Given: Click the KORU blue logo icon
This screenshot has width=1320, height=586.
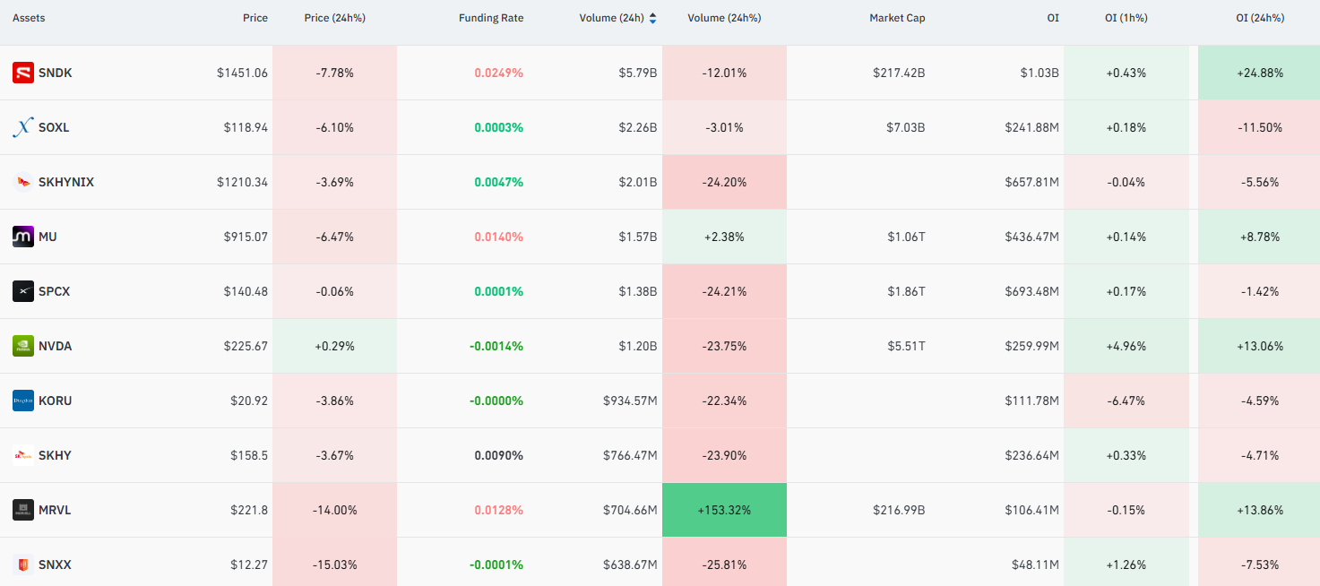Looking at the screenshot, I should point(23,401).
